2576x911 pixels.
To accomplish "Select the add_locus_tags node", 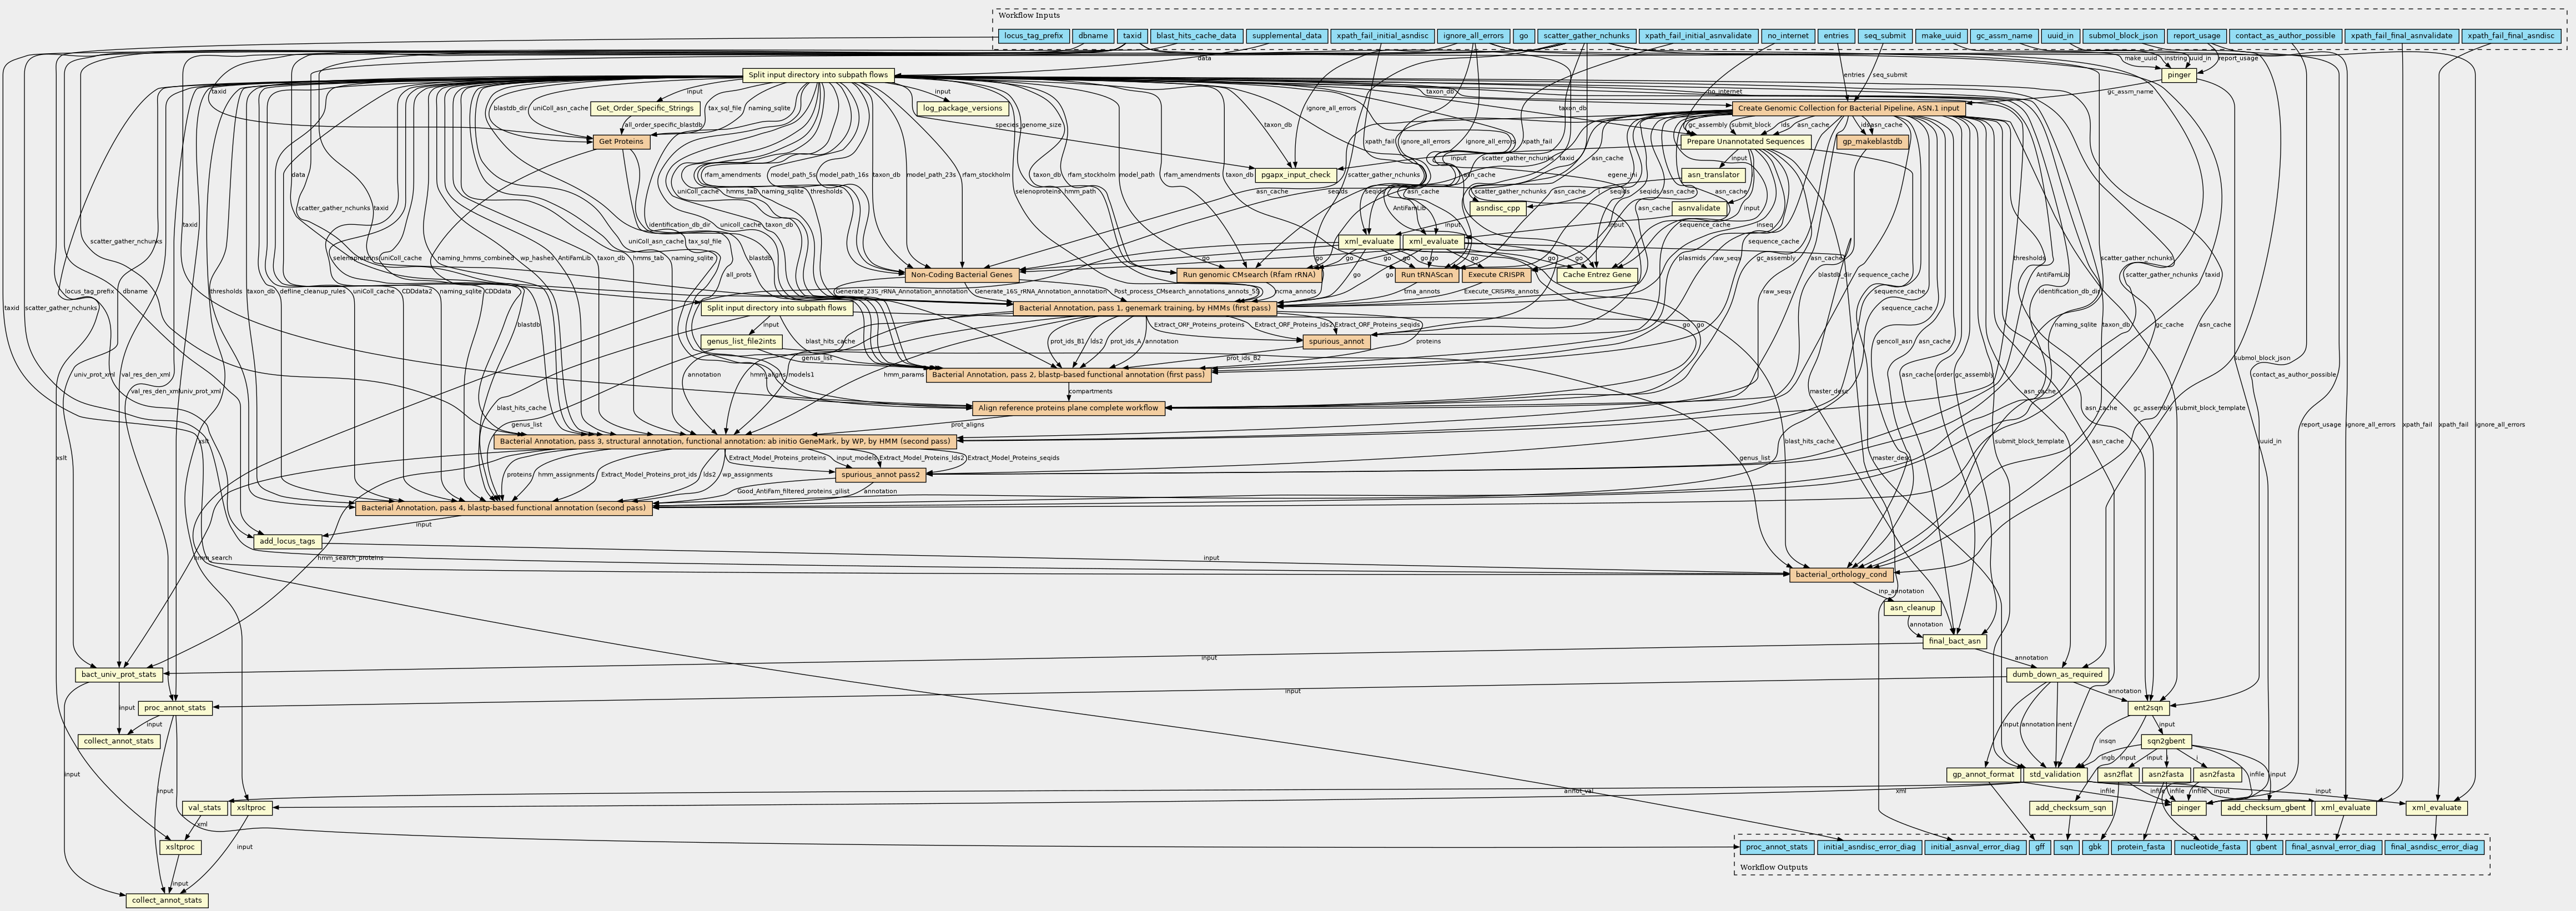I will click(x=287, y=541).
